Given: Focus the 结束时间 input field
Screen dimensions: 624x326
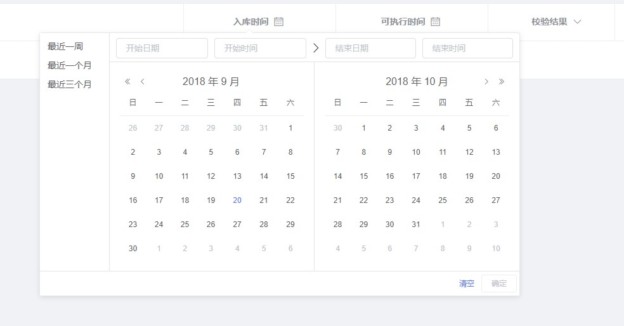Looking at the screenshot, I should [x=467, y=48].
